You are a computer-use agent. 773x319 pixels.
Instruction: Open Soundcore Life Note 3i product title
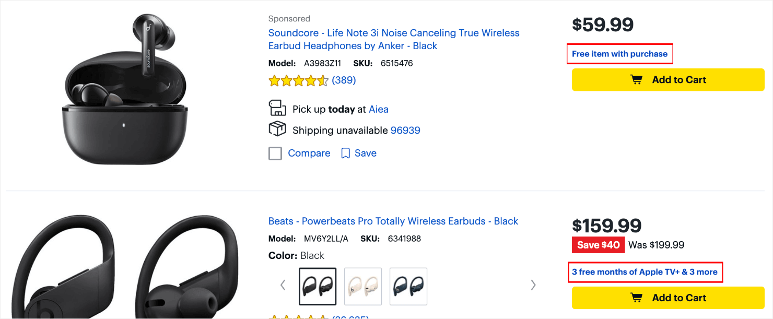[394, 39]
